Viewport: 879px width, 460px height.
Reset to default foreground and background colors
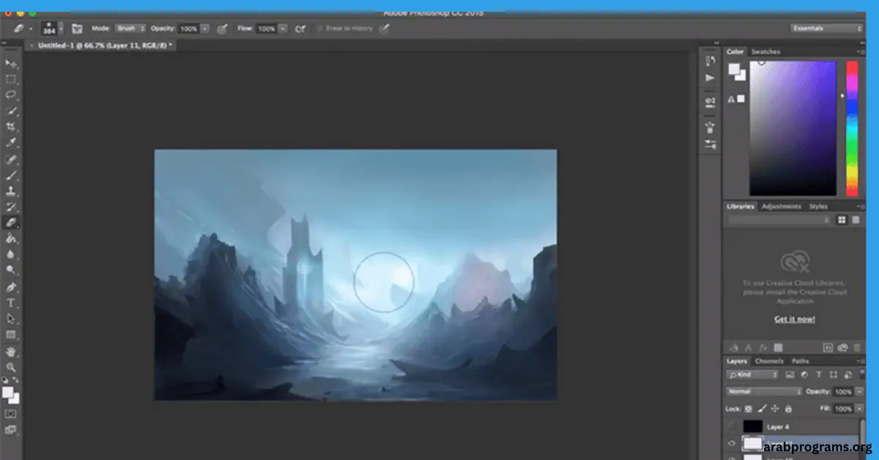click(6, 380)
